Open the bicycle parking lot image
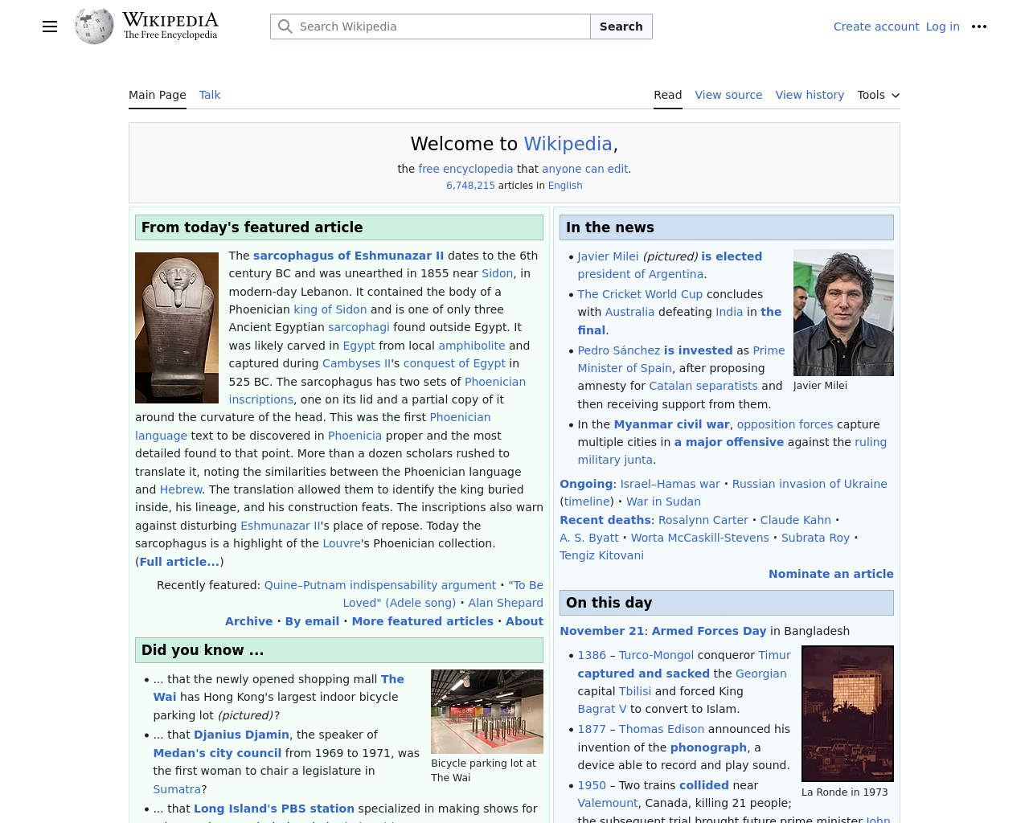This screenshot has height=823, width=1029. pos(487,711)
